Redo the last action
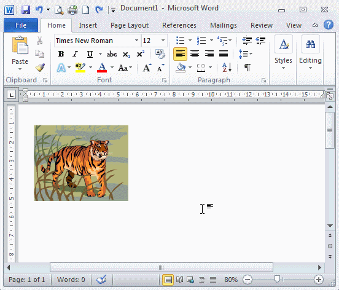Image resolution: width=339 pixels, height=290 pixels. pos(99,10)
